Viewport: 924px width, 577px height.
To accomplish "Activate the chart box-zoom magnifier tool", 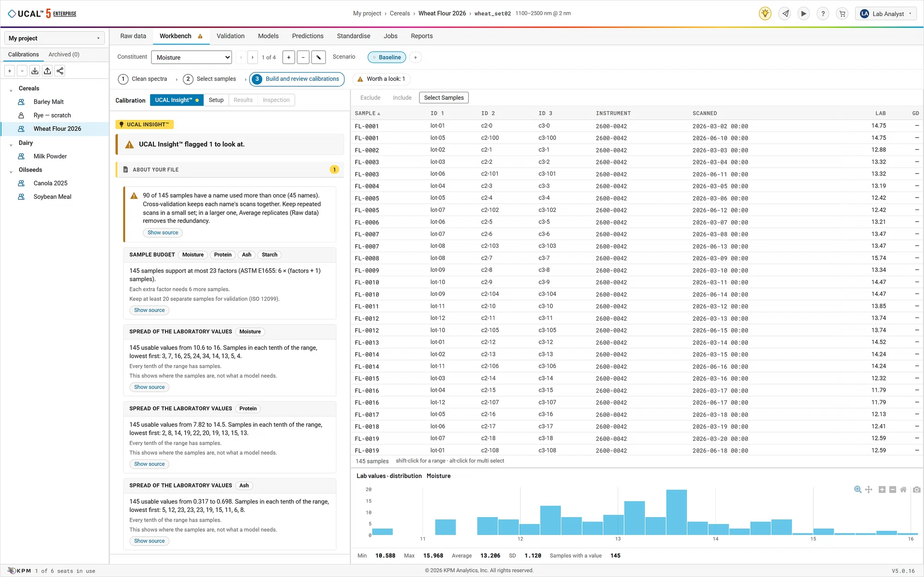I will [x=857, y=489].
